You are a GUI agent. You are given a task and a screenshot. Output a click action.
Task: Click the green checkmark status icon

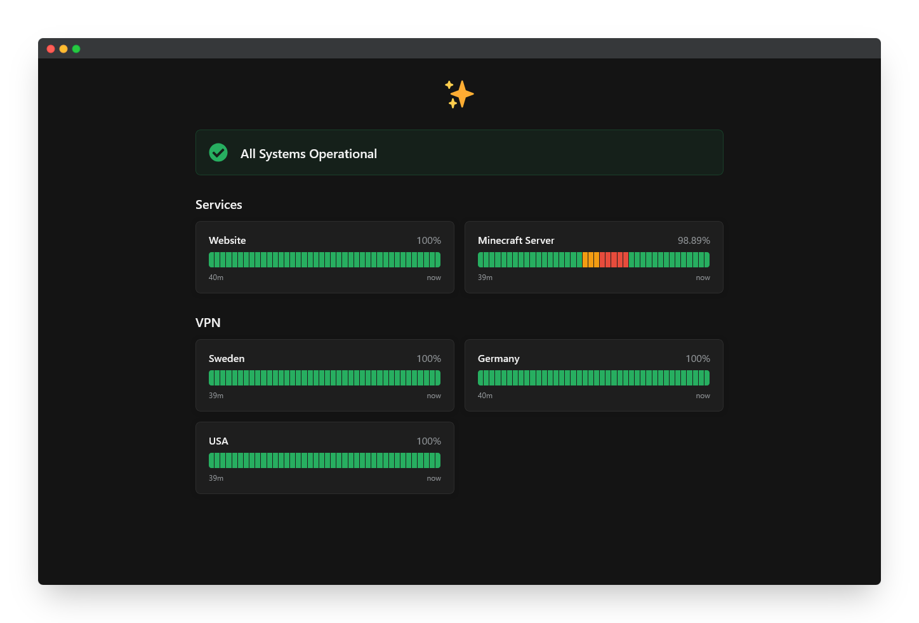(218, 152)
